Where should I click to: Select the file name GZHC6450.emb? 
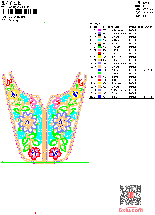tap(17, 17)
